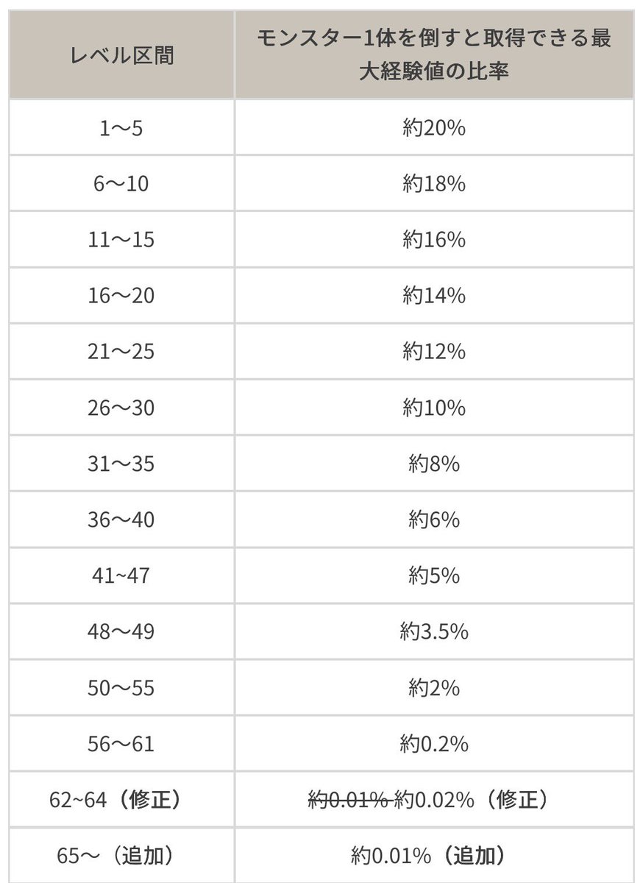Select the 31〜35 level range cell
The width and height of the screenshot is (643, 883).
[122, 464]
